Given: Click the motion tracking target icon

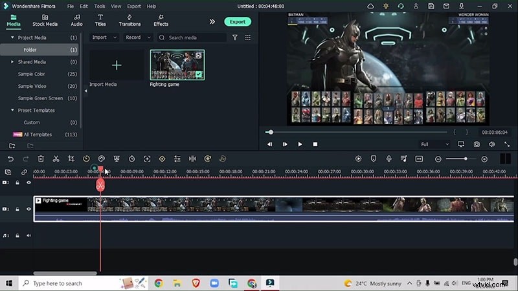Looking at the screenshot, I should pos(147,158).
